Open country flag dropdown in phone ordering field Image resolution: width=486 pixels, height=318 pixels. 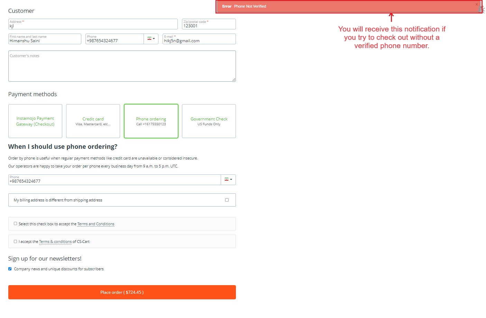click(228, 180)
